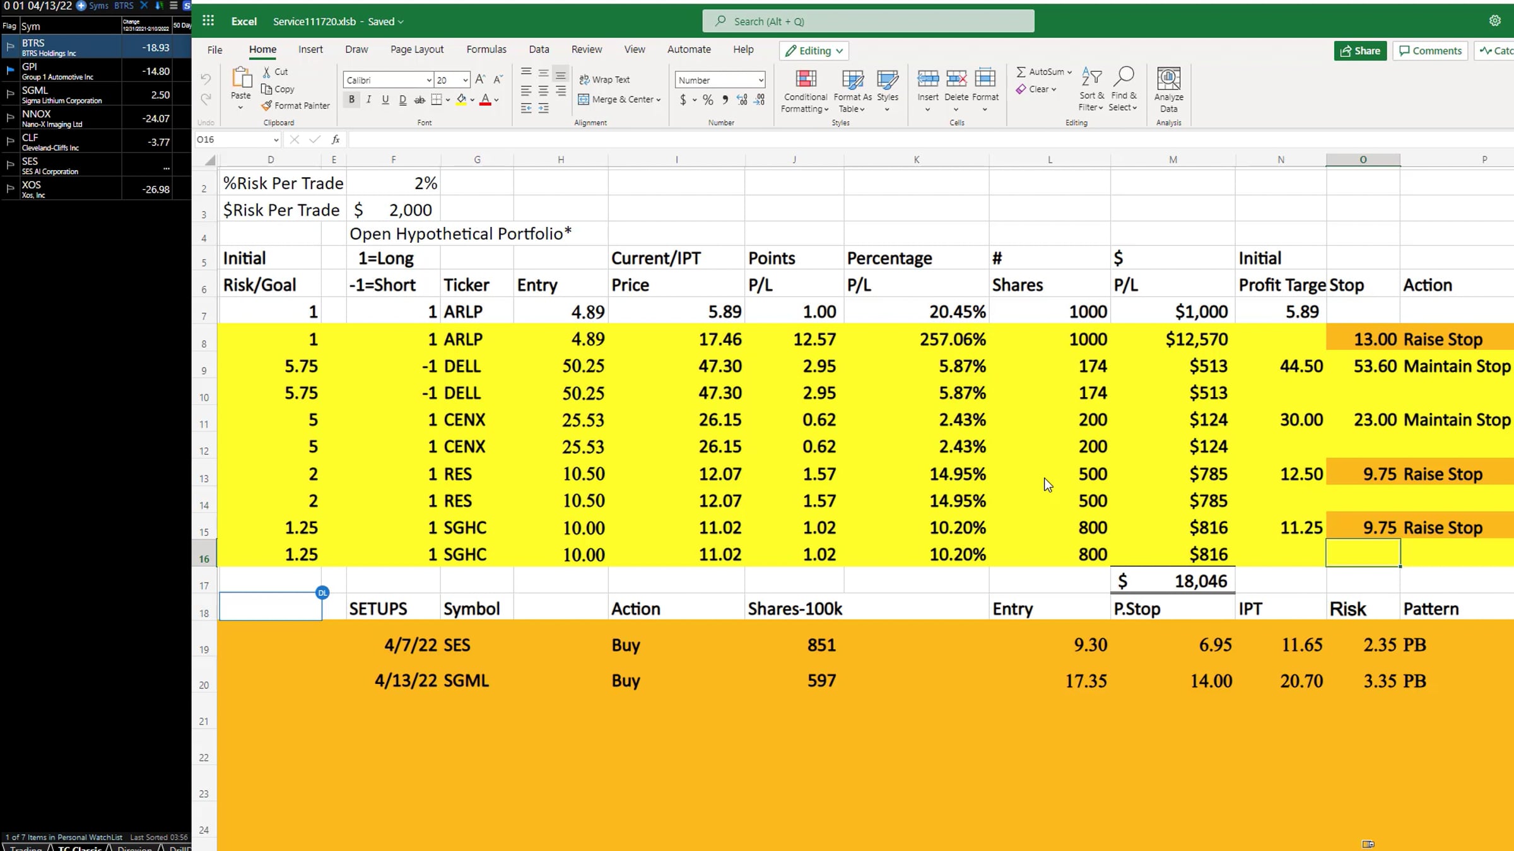Open the Conditional Formatting menu

[x=805, y=90]
